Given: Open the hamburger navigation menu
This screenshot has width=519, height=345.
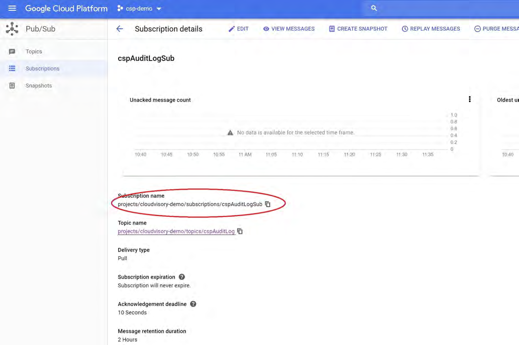Looking at the screenshot, I should click(12, 8).
